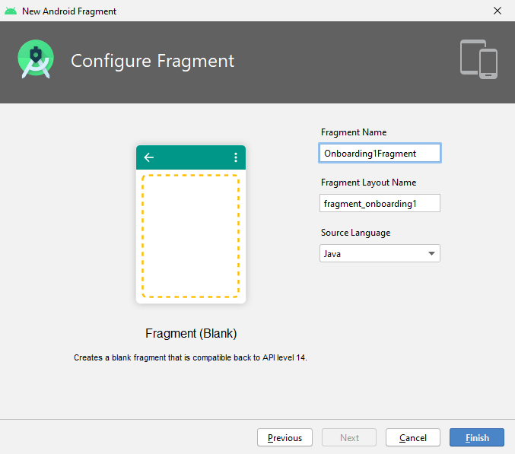Click the back arrow in fragment preview
The width and height of the screenshot is (515, 454).
149,157
